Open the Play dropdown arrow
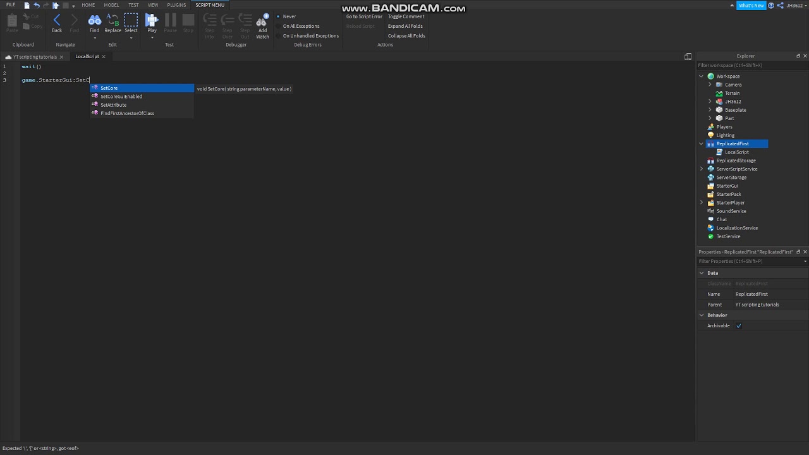 click(152, 38)
